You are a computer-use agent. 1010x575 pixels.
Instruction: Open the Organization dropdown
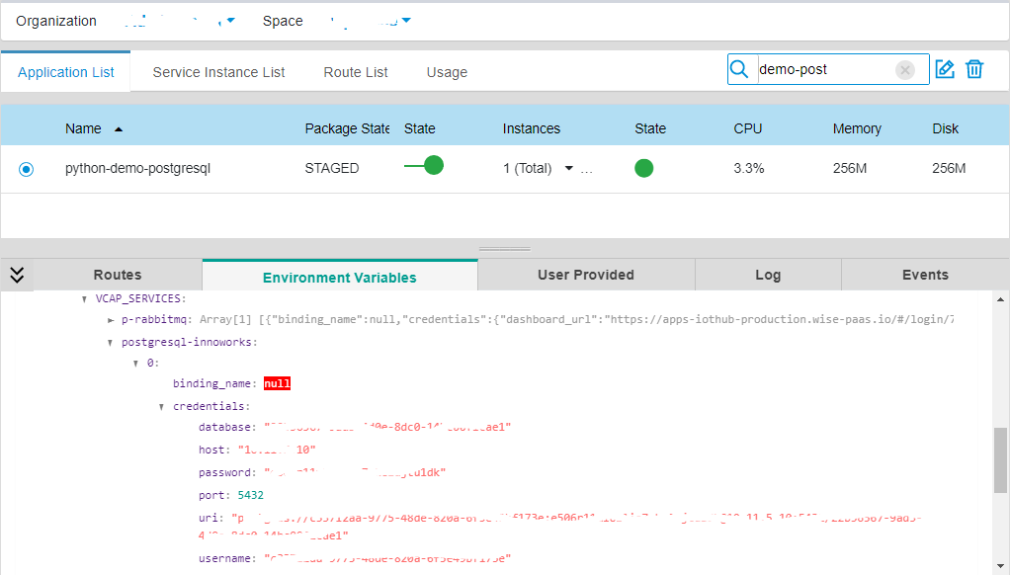(229, 20)
